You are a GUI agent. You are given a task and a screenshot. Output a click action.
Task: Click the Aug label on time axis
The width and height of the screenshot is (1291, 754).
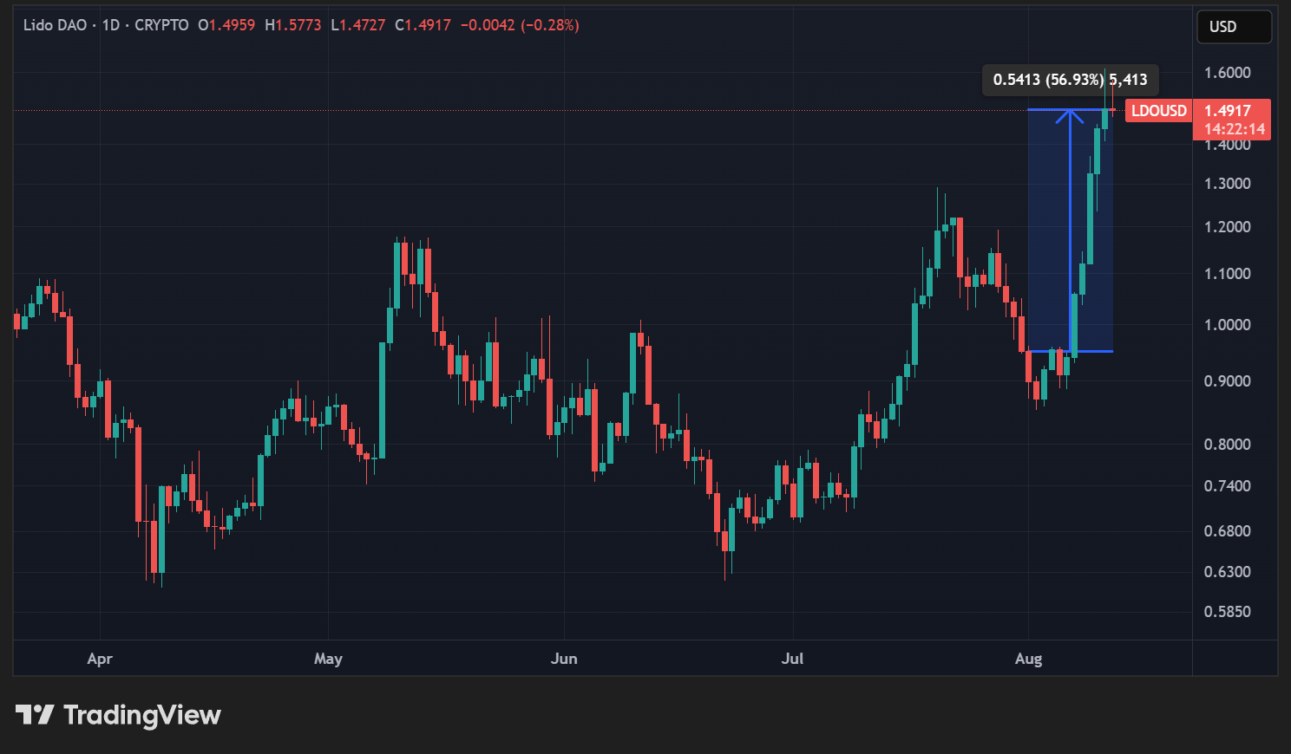1028,659
